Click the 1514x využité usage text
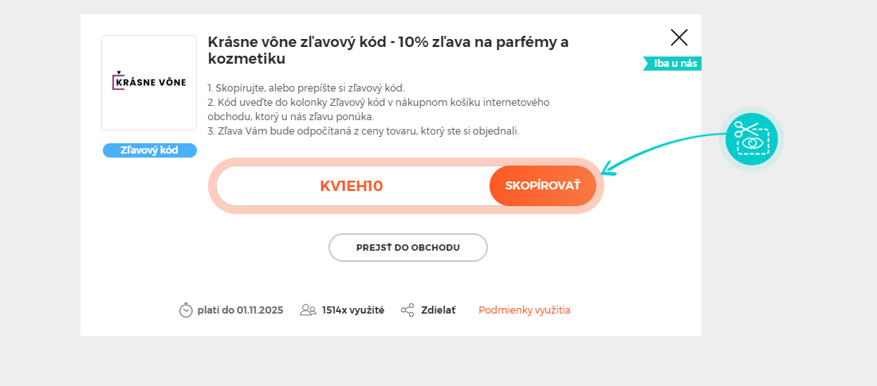The width and height of the screenshot is (877, 386). point(352,310)
